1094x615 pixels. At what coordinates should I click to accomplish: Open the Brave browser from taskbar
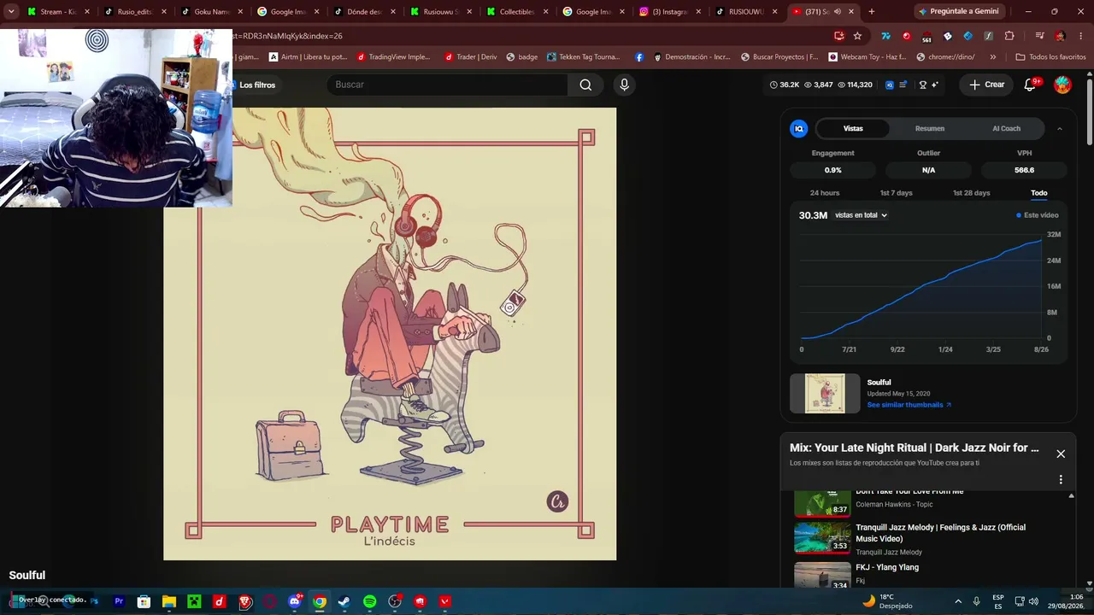pyautogui.click(x=244, y=601)
